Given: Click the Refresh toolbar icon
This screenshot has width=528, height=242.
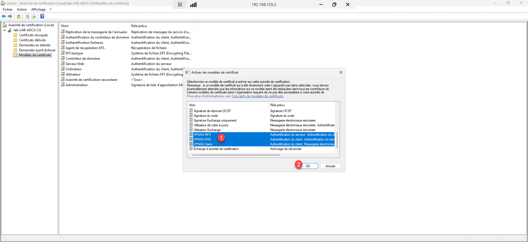Looking at the screenshot, I should 27,16.
